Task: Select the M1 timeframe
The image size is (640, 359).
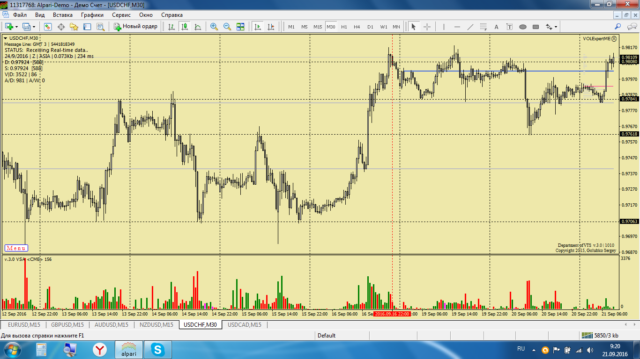Action: coord(291,27)
